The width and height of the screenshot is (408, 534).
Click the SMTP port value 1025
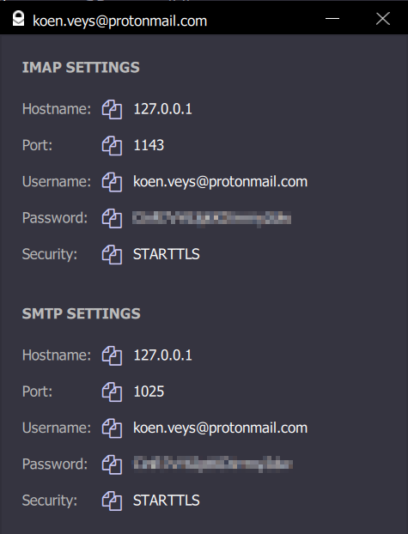[149, 391]
